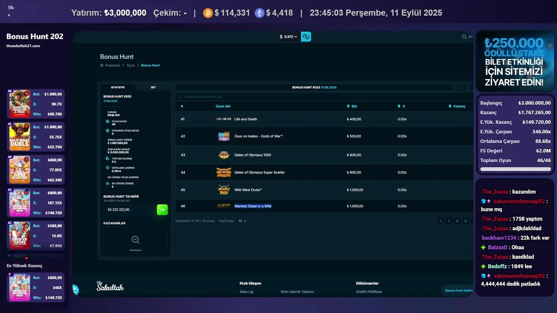Click the bonus hunt guess amount field

[x=130, y=210]
